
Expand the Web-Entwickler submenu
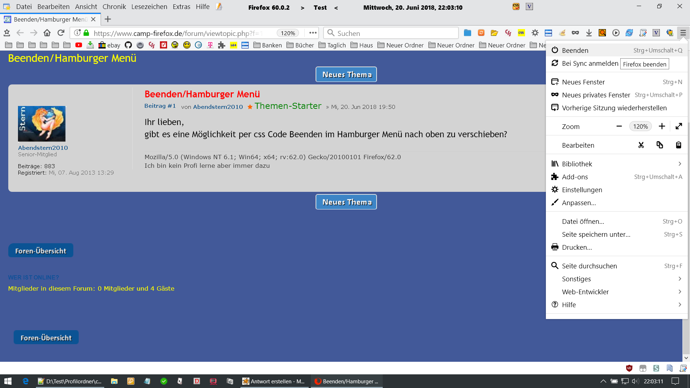tap(617, 292)
